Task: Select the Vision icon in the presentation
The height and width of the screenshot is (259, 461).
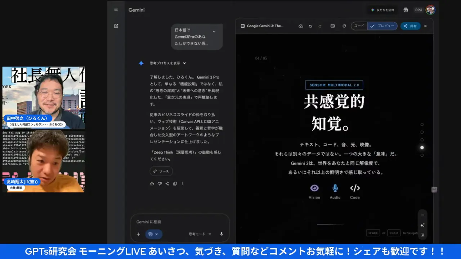Action: coord(314,188)
